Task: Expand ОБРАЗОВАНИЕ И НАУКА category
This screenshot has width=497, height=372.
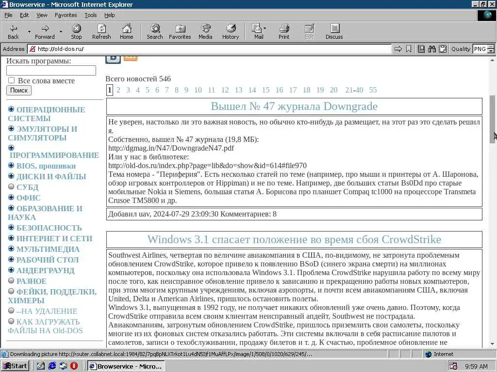Action: pos(11,208)
